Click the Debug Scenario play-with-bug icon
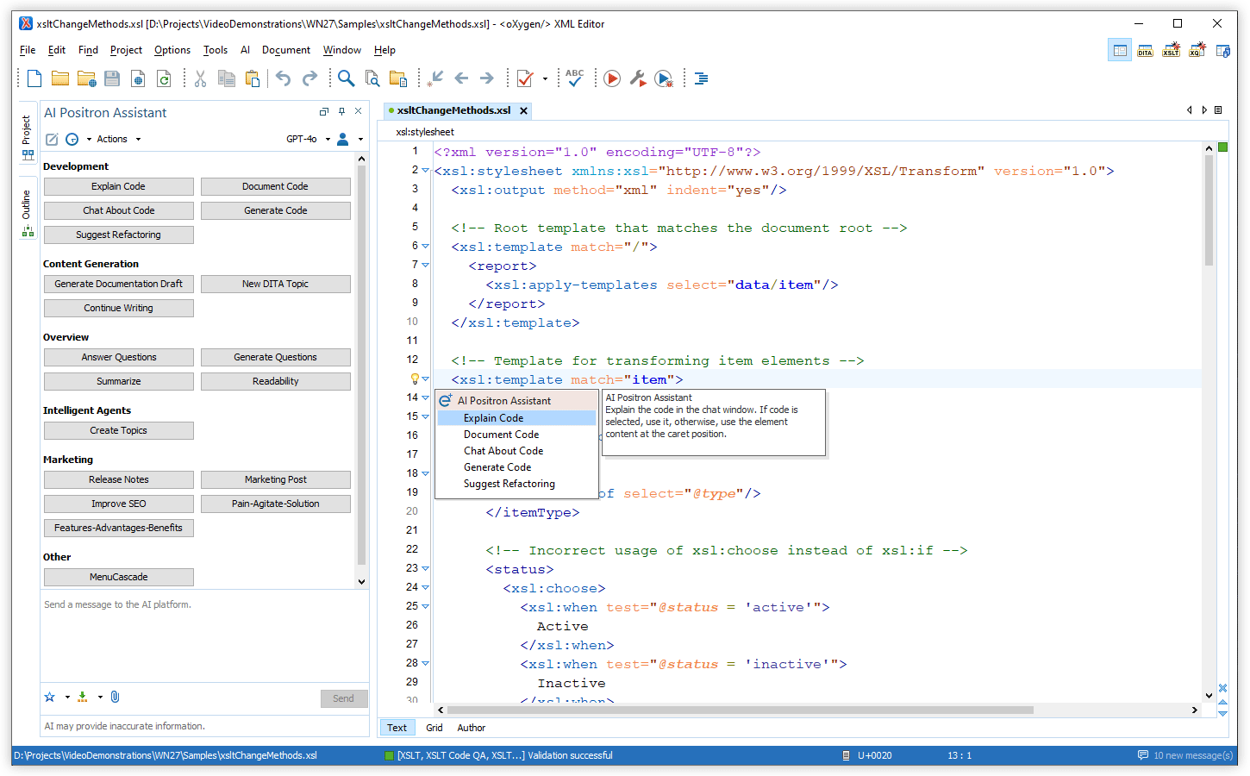The height and width of the screenshot is (776, 1250). (664, 78)
